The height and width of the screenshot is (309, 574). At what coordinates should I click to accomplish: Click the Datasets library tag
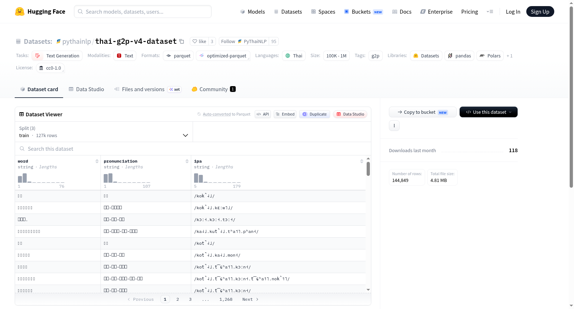pos(426,56)
